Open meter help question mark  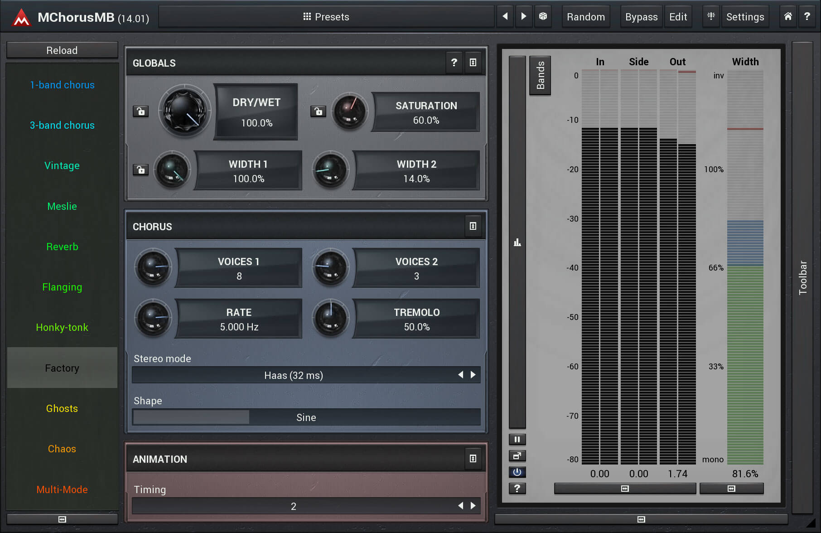point(517,488)
